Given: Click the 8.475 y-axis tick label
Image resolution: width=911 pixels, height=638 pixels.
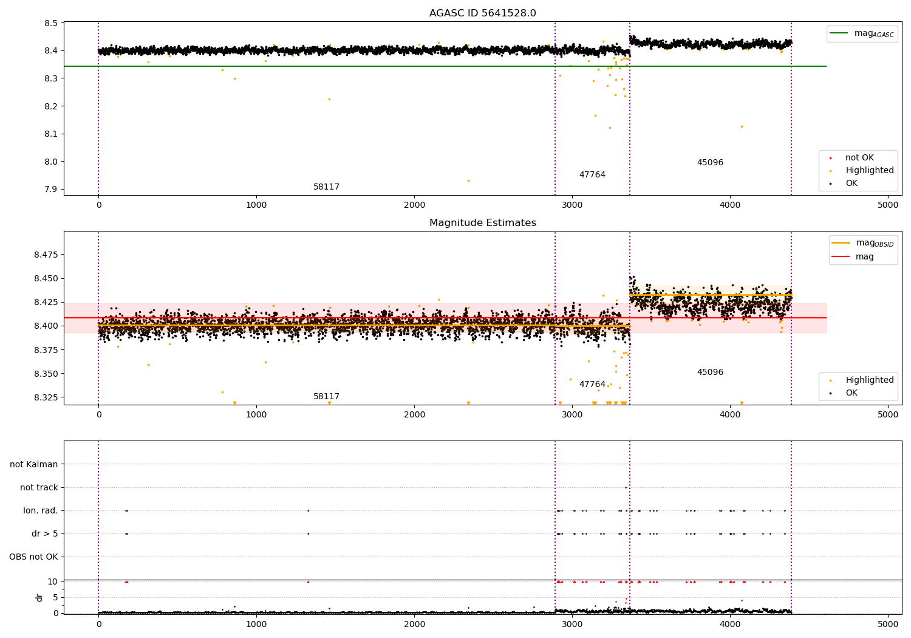Looking at the screenshot, I should point(46,255).
